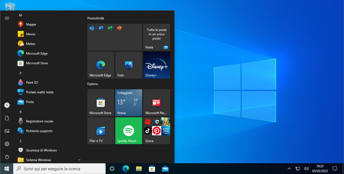
Task: Open the Posta live tile
Action: (157, 37)
